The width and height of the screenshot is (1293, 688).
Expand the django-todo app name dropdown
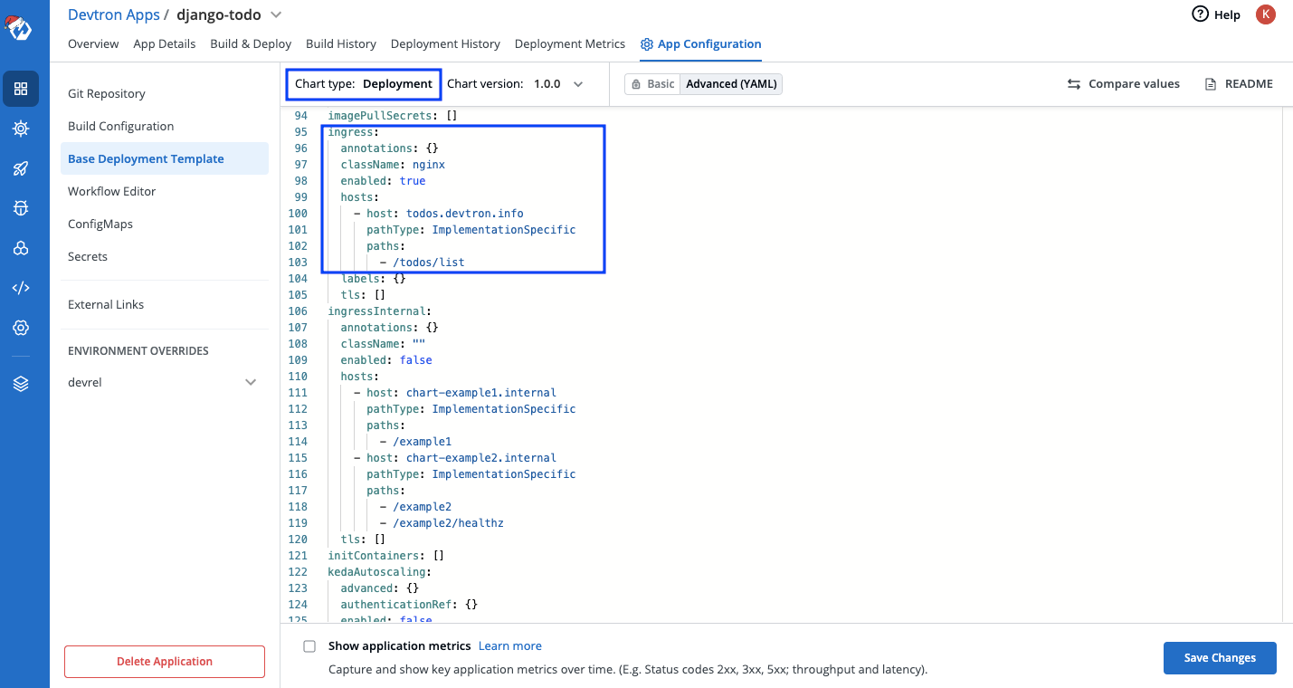[x=277, y=14]
